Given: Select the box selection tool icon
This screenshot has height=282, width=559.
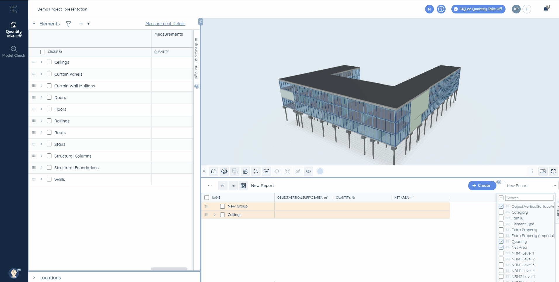Looking at the screenshot, I should click(x=235, y=171).
